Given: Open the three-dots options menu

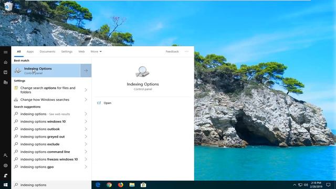Looking at the screenshot, I should (187, 51).
